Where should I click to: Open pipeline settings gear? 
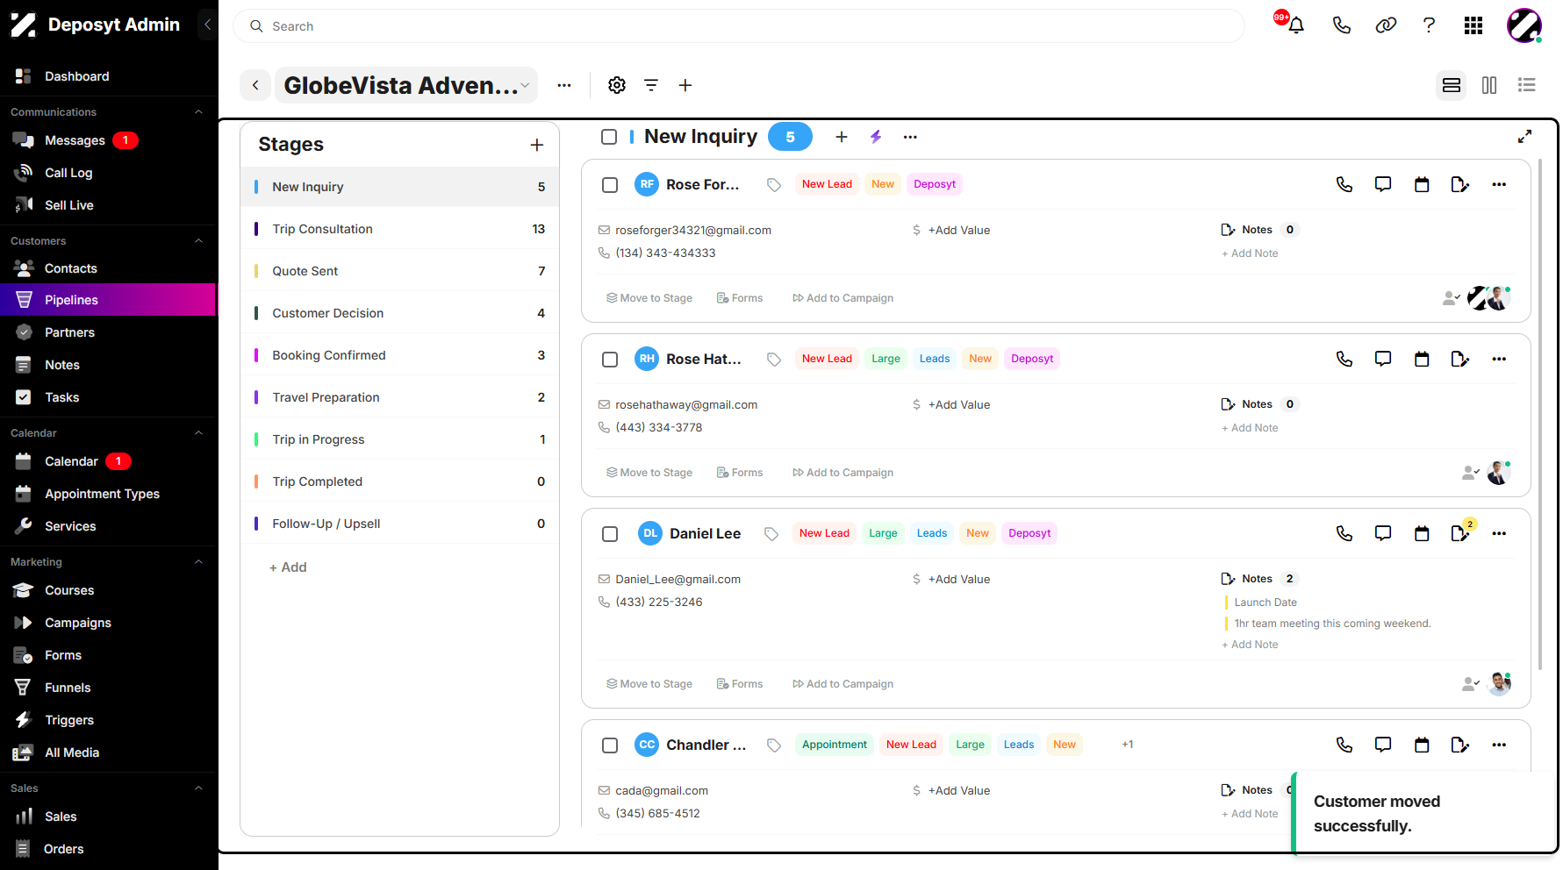[x=617, y=85]
